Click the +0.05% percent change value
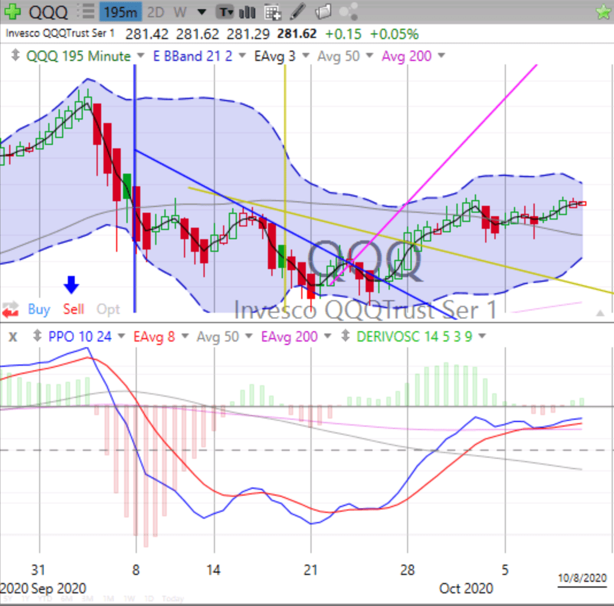The height and width of the screenshot is (606, 614). click(394, 34)
